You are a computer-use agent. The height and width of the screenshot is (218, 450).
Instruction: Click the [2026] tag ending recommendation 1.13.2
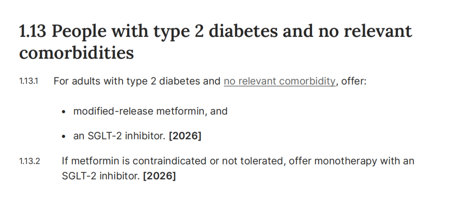pyautogui.click(x=159, y=176)
